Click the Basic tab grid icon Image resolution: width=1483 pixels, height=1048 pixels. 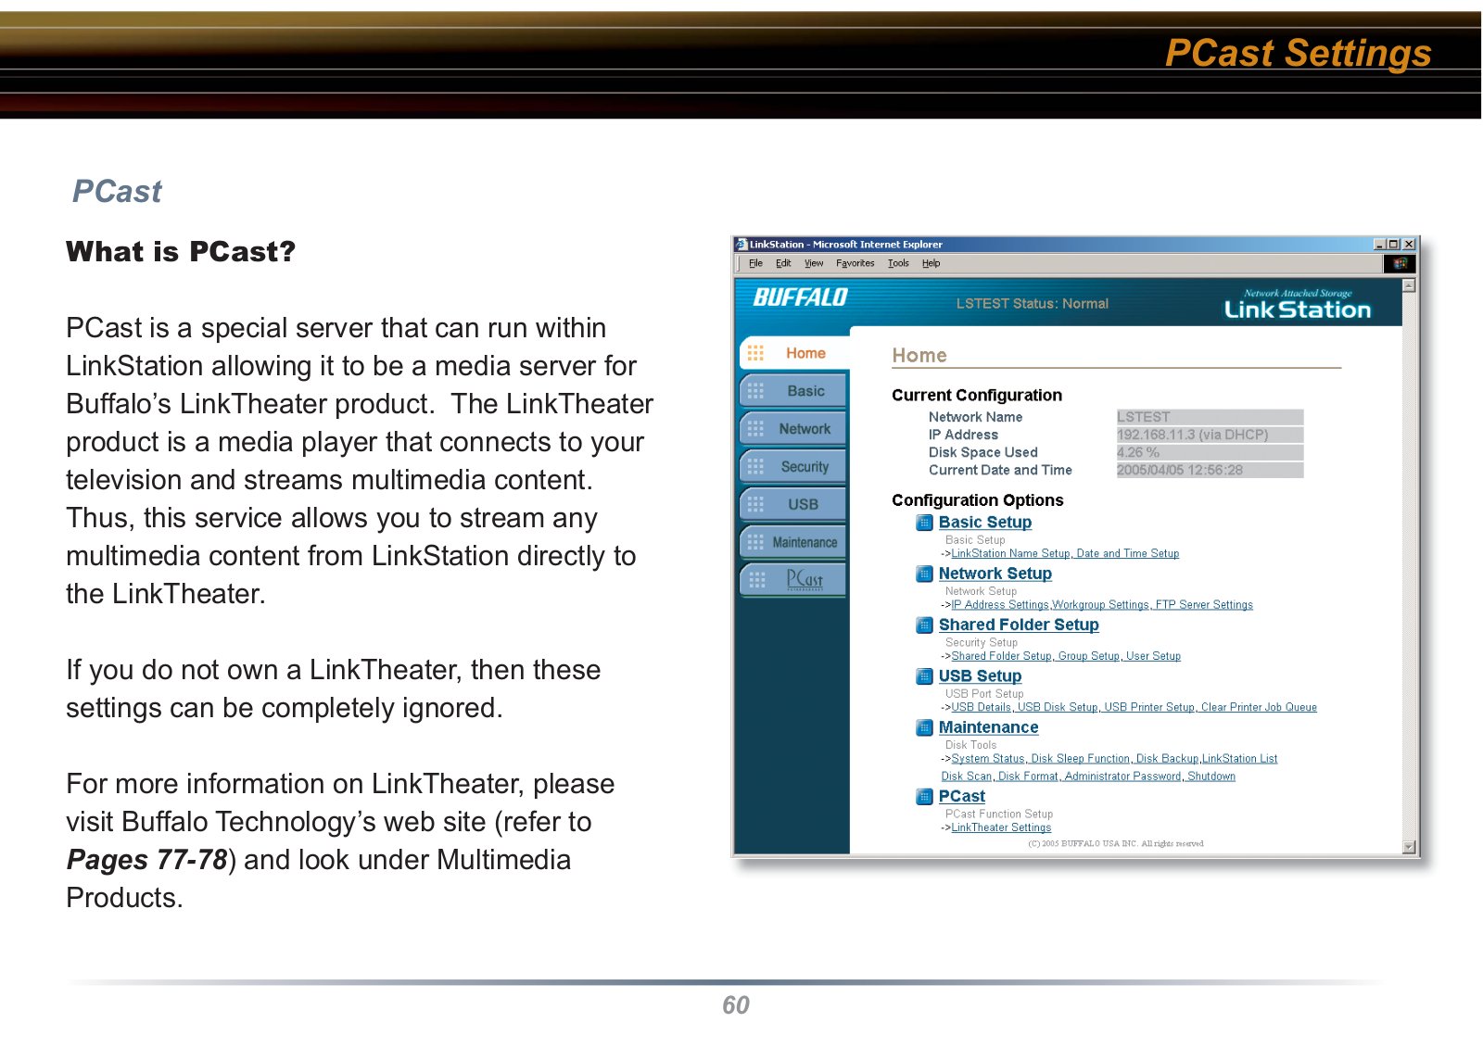tap(755, 391)
